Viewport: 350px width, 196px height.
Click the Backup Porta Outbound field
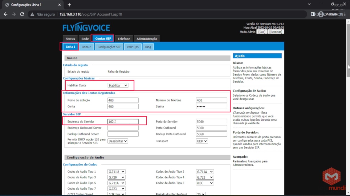coord(212,134)
